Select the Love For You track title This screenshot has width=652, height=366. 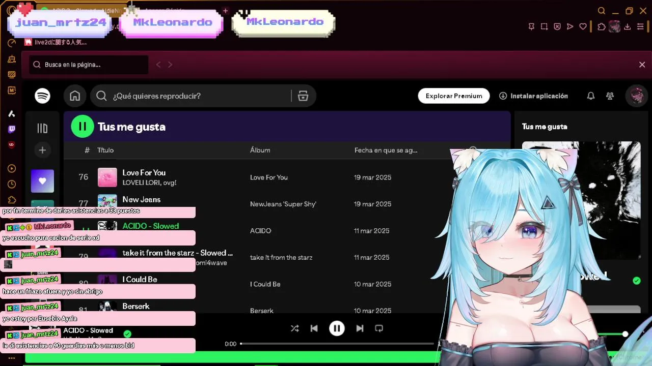click(144, 173)
